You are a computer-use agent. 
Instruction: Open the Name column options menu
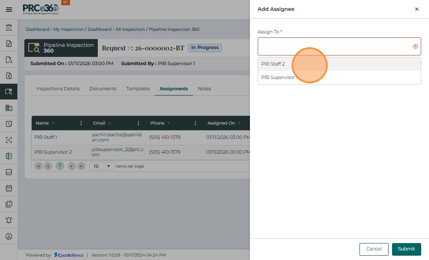point(81,123)
